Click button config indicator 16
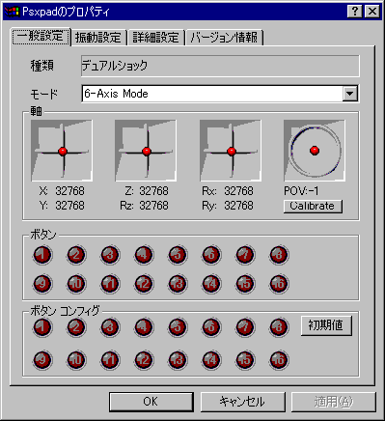The width and height of the screenshot is (385, 421). click(x=279, y=360)
